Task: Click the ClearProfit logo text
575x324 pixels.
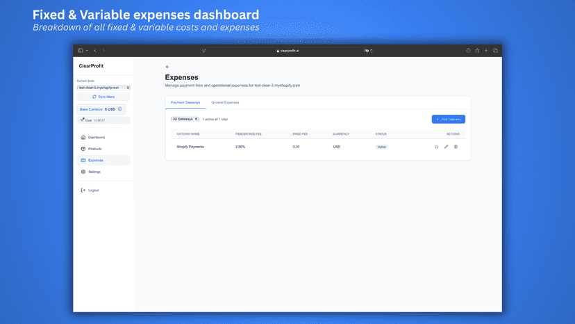Action: 91,66
